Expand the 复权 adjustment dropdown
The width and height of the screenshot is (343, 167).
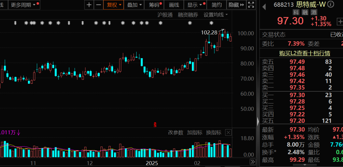click(x=114, y=5)
